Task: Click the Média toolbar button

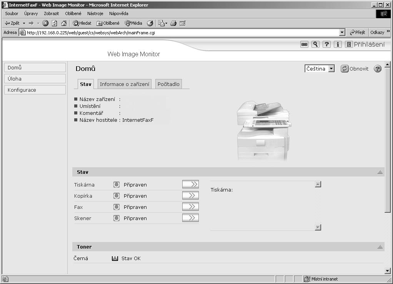Action: tap(133, 24)
